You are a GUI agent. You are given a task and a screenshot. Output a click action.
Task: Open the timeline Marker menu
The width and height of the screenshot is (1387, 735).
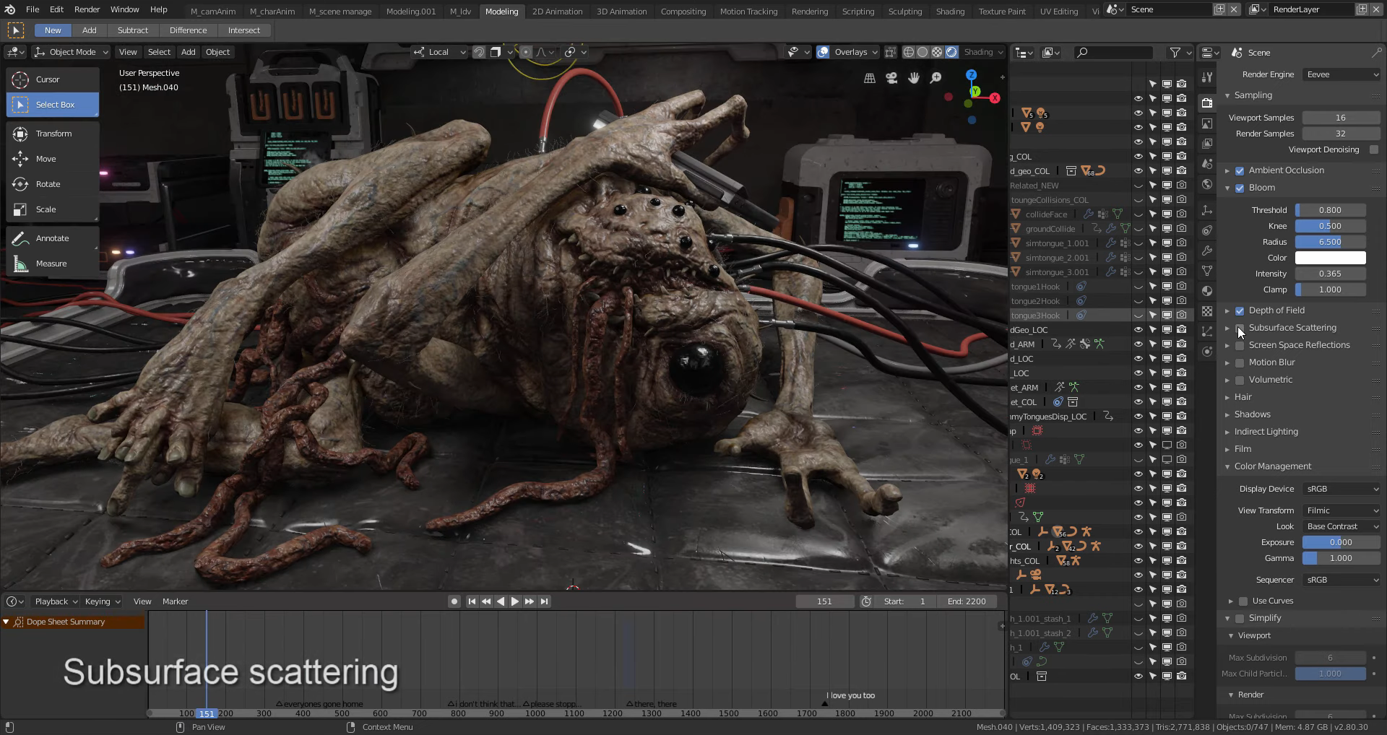tap(175, 601)
